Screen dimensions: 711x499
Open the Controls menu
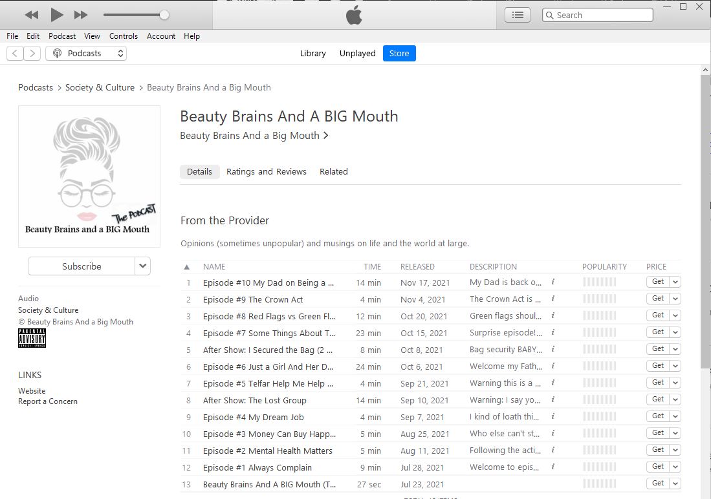point(123,36)
